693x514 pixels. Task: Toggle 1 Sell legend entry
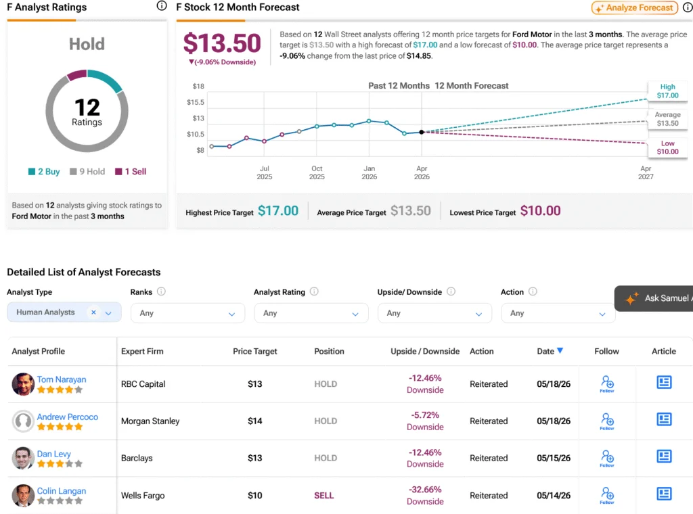pyautogui.click(x=131, y=171)
